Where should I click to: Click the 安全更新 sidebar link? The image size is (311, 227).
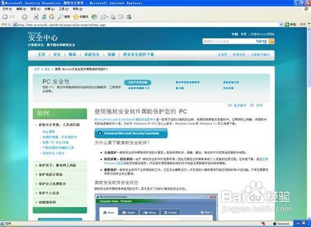click(49, 132)
